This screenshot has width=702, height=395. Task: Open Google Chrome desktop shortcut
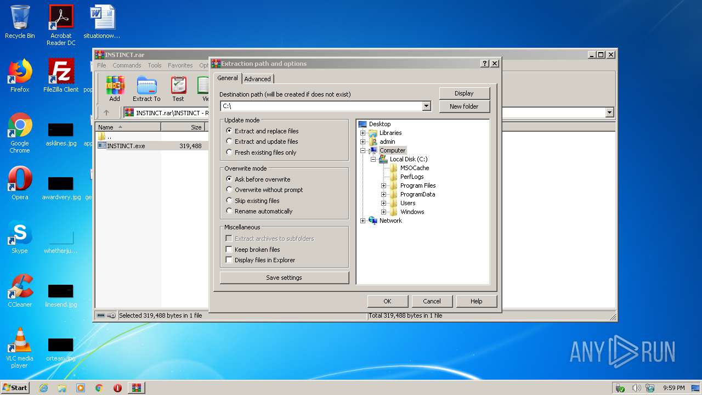pyautogui.click(x=20, y=133)
